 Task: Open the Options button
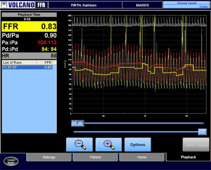pyautogui.click(x=138, y=145)
